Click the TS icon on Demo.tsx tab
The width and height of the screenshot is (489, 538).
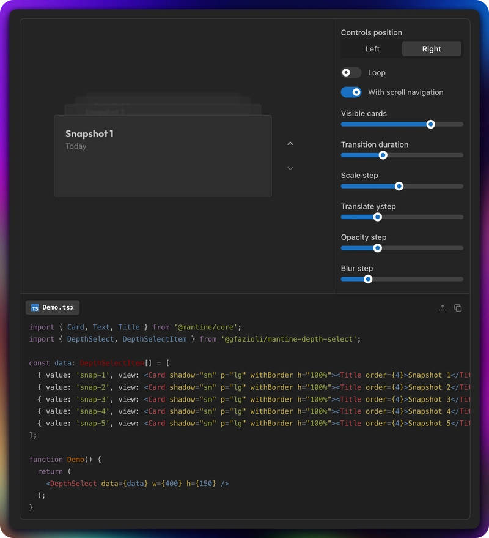click(x=35, y=308)
